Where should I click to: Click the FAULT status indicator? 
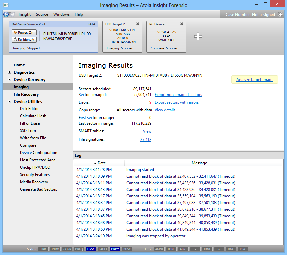[103, 249]
